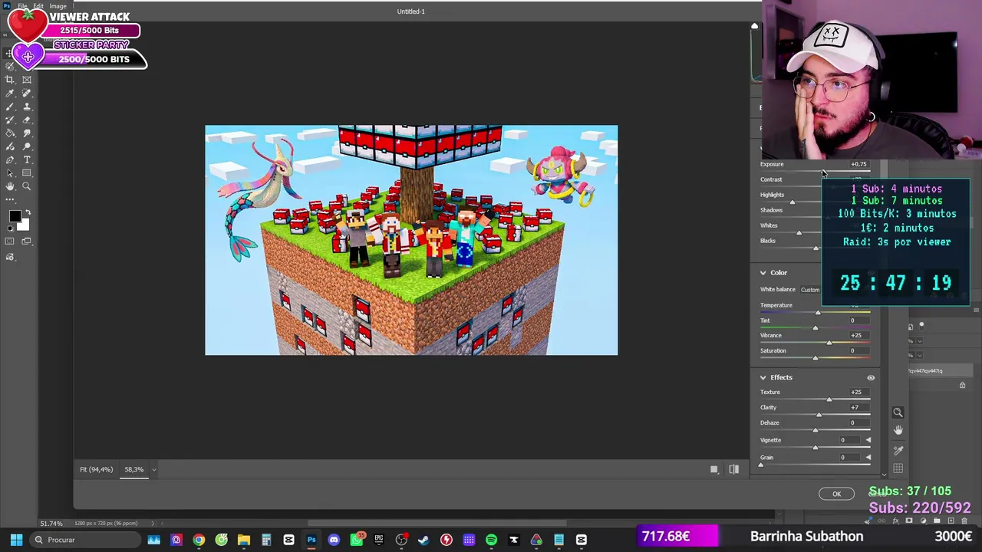Open Spotify from the taskbar
The width and height of the screenshot is (982, 552).
point(491,540)
